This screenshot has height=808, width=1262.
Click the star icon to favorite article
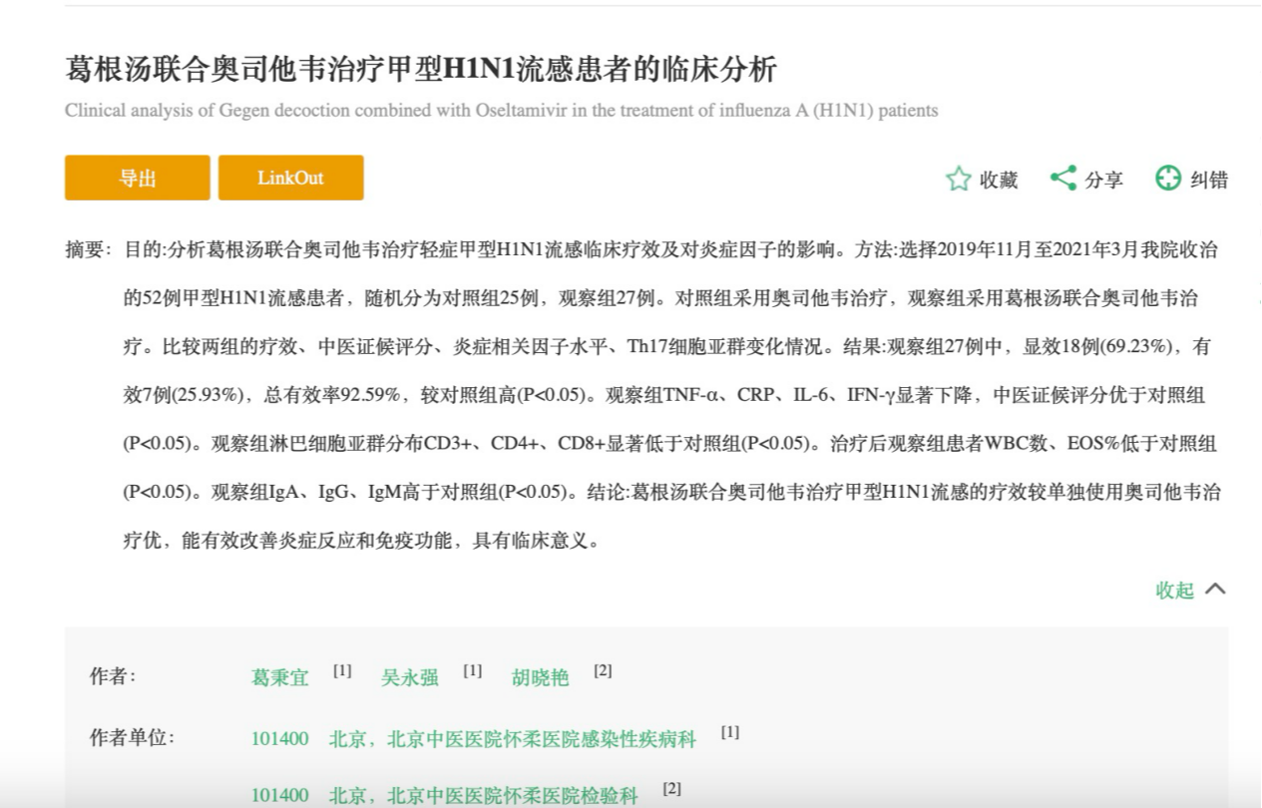958,180
